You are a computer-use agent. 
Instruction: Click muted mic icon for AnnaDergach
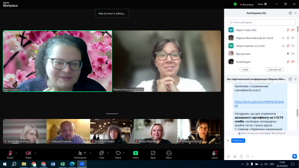click(288, 62)
